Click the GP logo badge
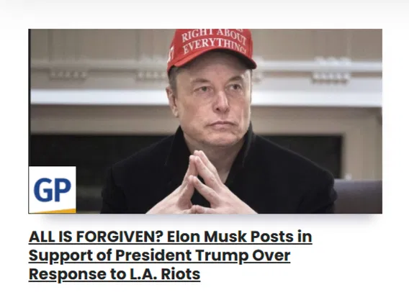 coord(52,190)
